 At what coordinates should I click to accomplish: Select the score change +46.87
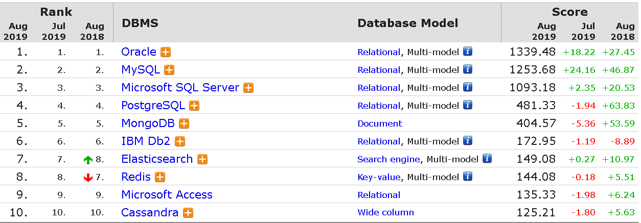pyautogui.click(x=619, y=70)
